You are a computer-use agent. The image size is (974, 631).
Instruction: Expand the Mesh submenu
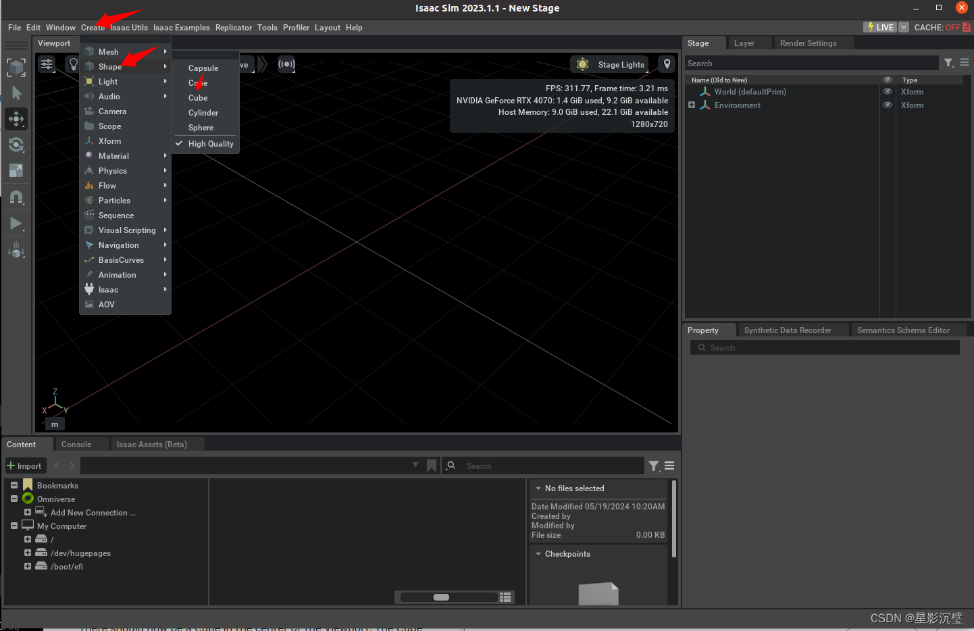(125, 52)
